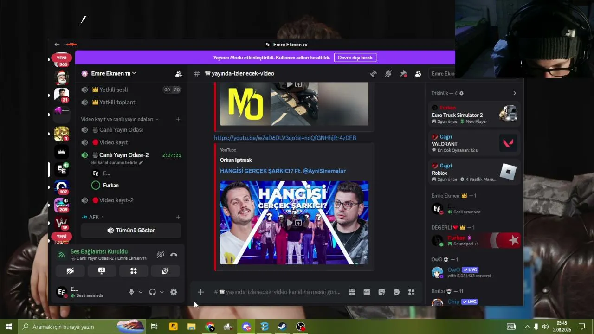This screenshot has width=594, height=334.
Task: Open the youtu.be video link
Action: pos(285,138)
